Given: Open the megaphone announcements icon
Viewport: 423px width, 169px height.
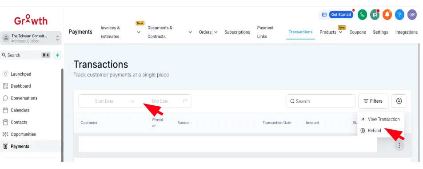Looking at the screenshot, I should [x=375, y=15].
